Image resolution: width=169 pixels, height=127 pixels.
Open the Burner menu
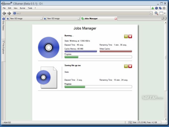tap(23, 8)
